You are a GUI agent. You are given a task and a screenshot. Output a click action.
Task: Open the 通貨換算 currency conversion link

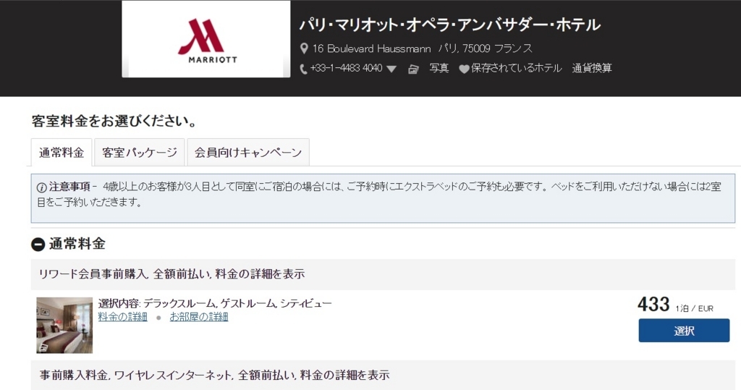592,68
